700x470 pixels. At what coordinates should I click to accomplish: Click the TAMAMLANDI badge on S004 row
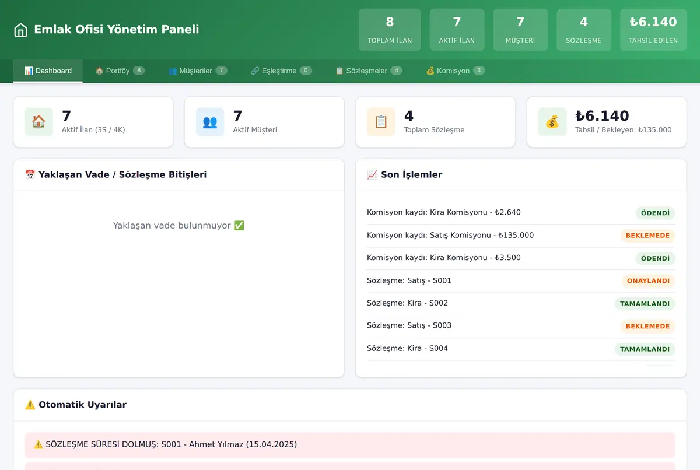[645, 349]
